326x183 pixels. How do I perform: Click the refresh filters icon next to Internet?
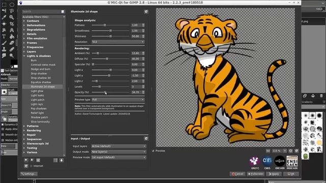click(x=26, y=166)
